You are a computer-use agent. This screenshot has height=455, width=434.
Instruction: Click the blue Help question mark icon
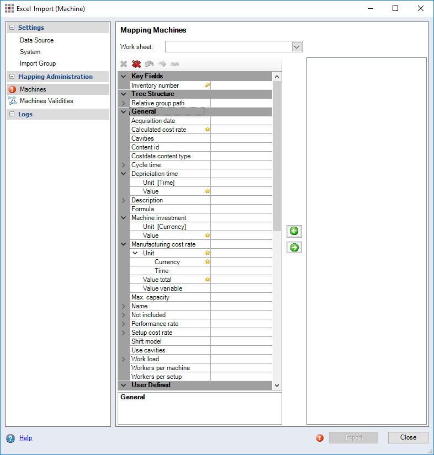(x=10, y=438)
